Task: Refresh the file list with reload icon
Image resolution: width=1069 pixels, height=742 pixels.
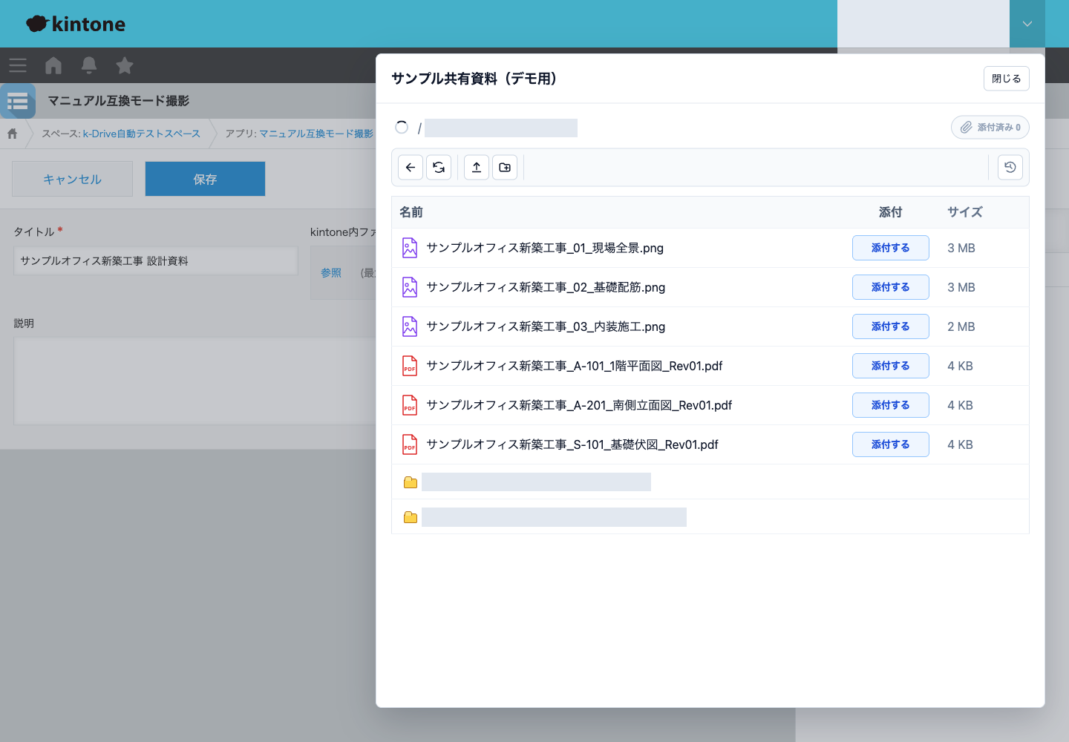Action: click(439, 168)
